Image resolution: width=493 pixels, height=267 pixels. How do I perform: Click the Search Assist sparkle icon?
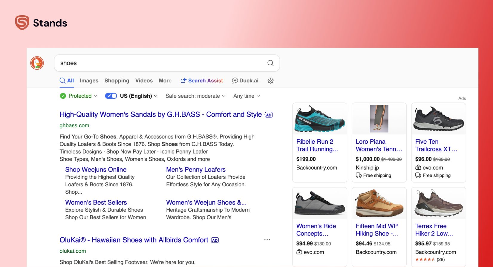(183, 80)
